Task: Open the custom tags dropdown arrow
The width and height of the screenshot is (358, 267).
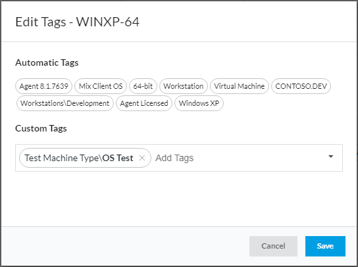Action: click(330, 157)
